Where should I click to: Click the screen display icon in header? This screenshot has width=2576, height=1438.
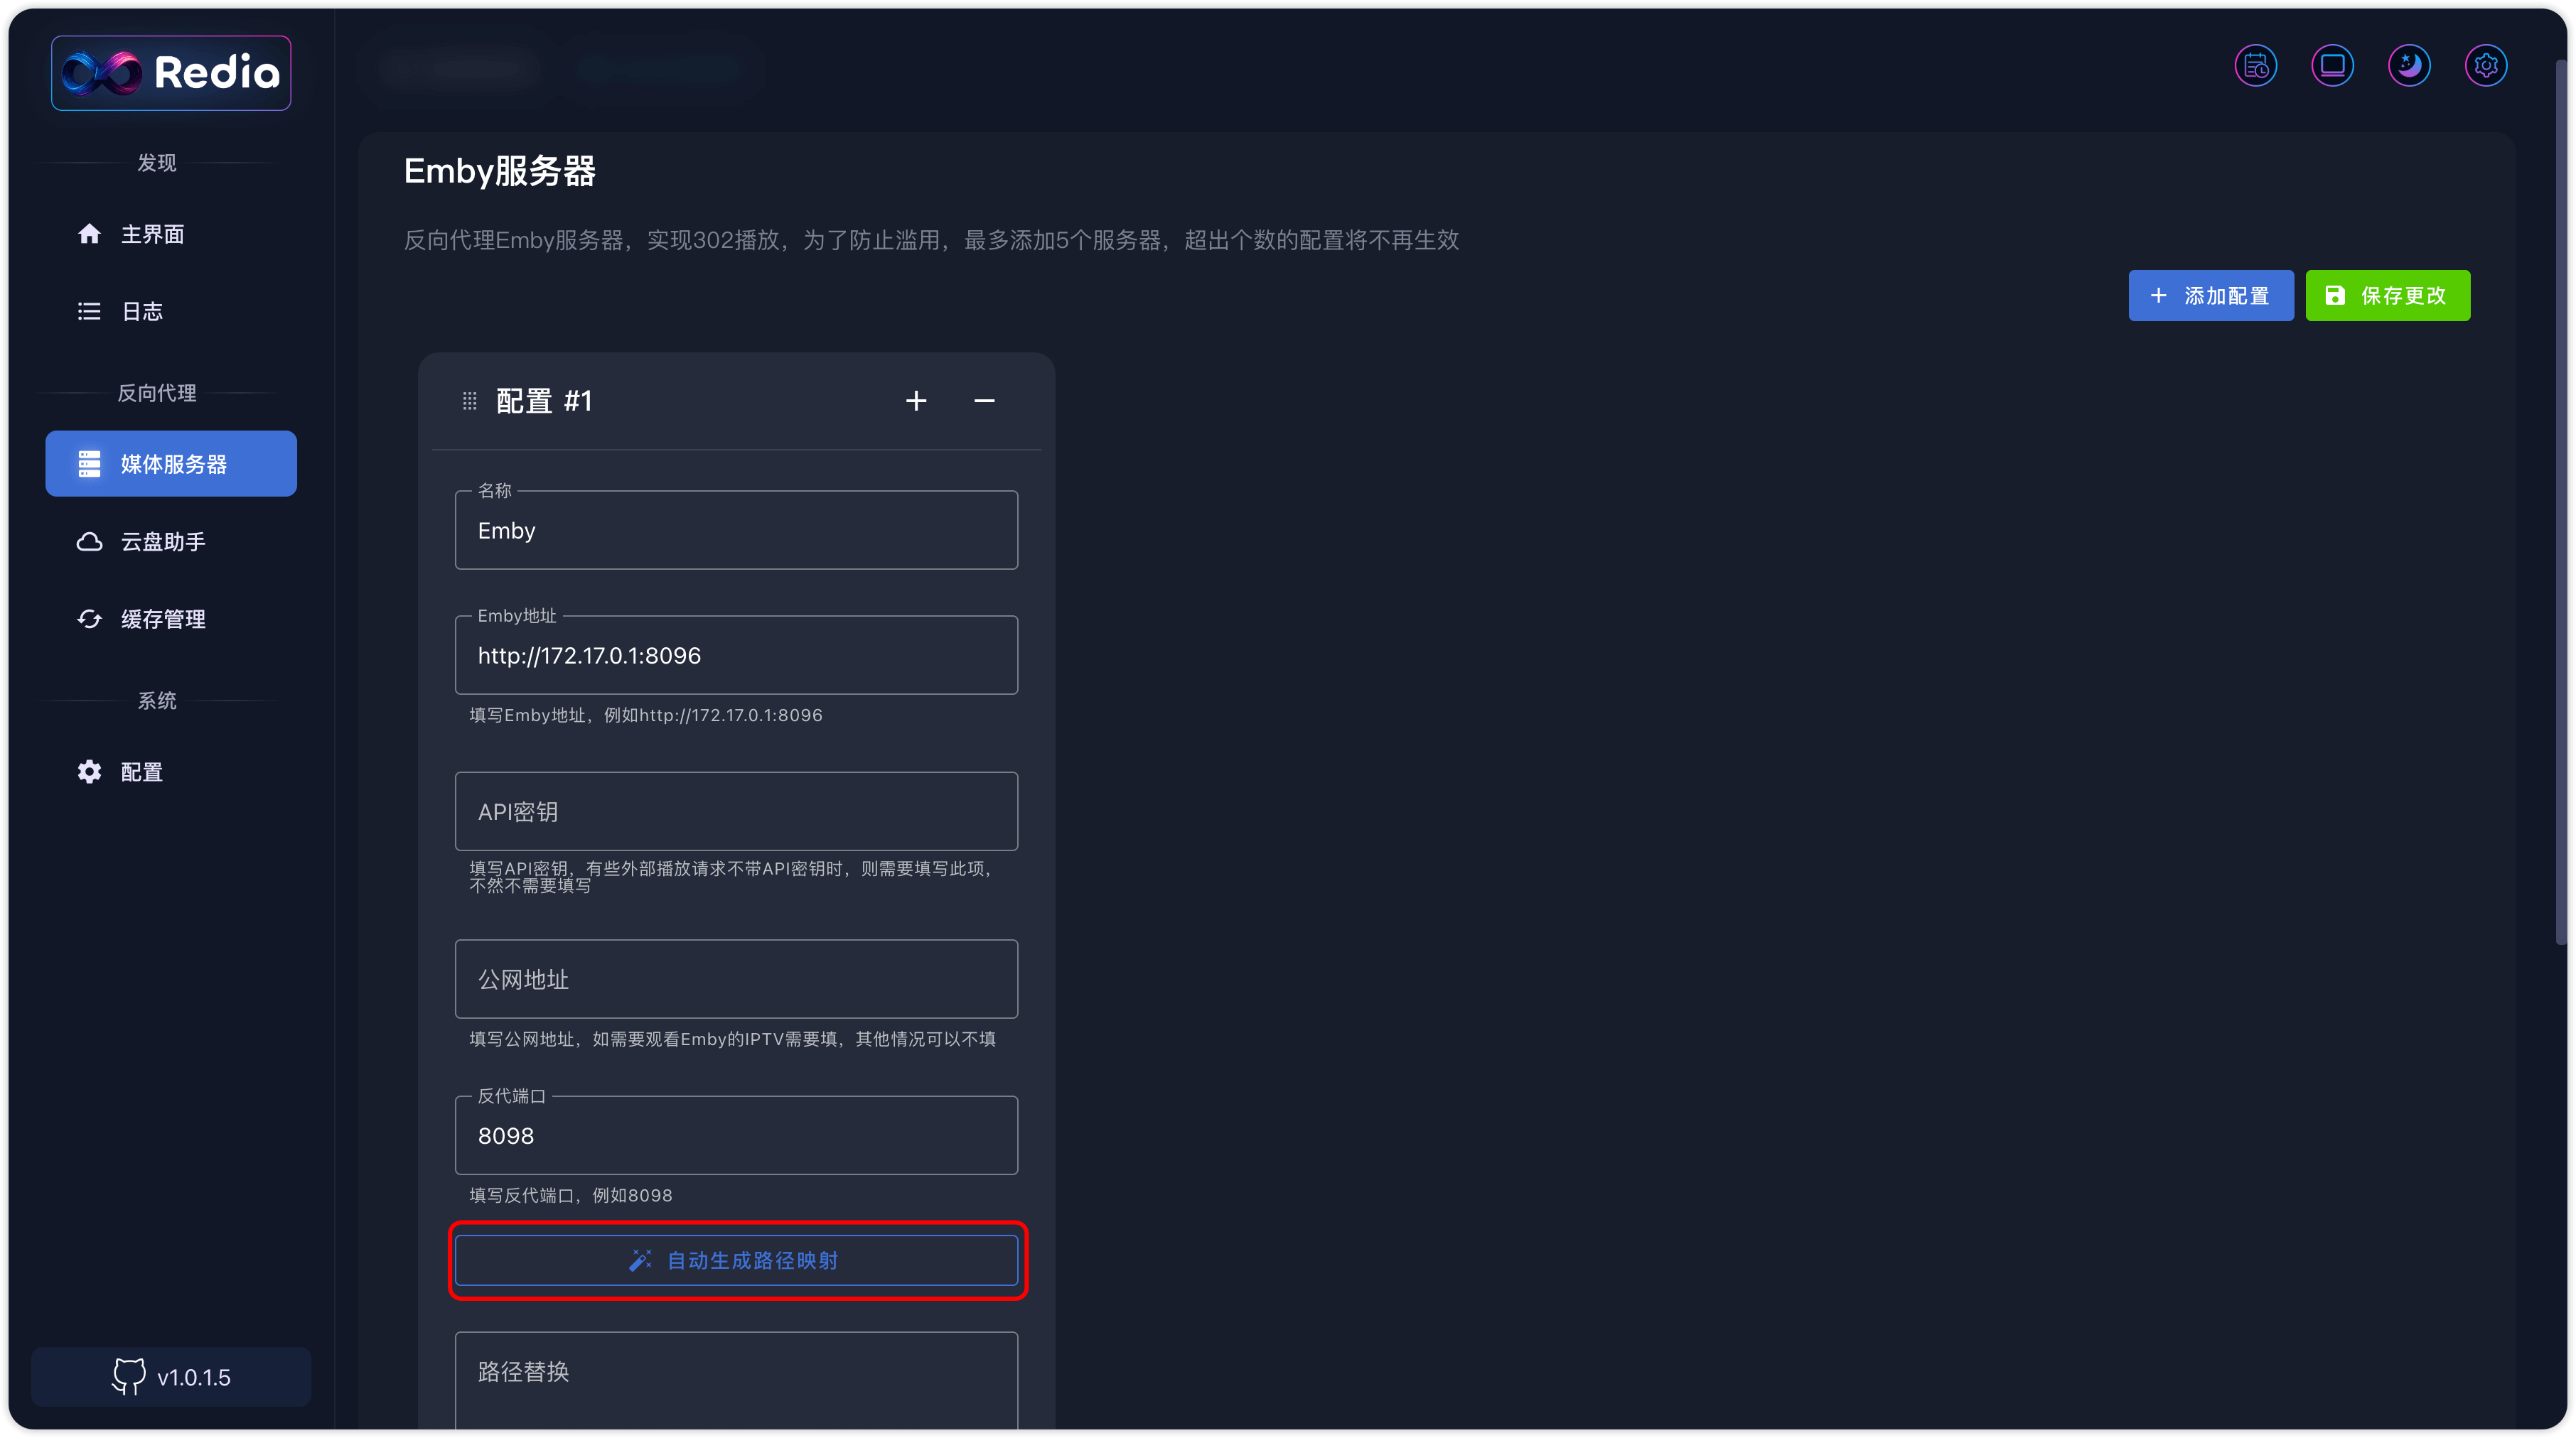[x=2332, y=66]
